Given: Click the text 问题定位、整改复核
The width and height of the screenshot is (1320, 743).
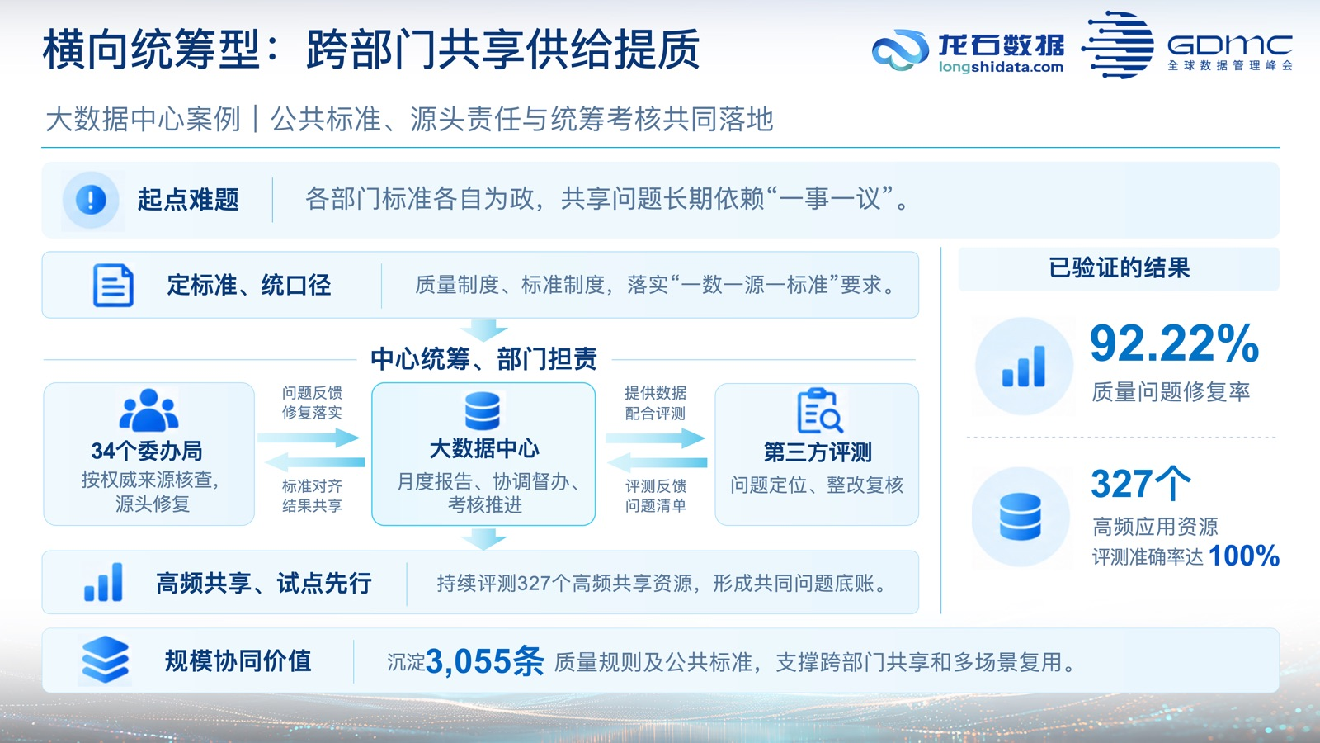Looking at the screenshot, I should point(817,485).
